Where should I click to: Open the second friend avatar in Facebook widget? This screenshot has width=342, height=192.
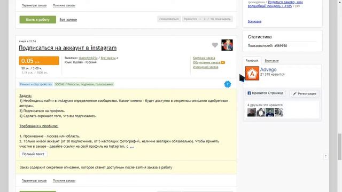[261, 113]
